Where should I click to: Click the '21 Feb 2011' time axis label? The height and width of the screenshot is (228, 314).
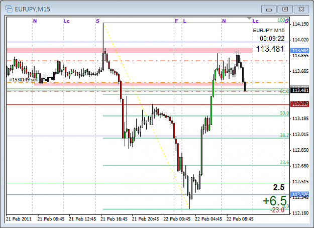pyautogui.click(x=19, y=219)
